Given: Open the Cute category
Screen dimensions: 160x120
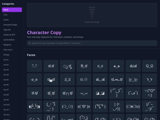Looking at the screenshot, I should [x=12, y=15].
